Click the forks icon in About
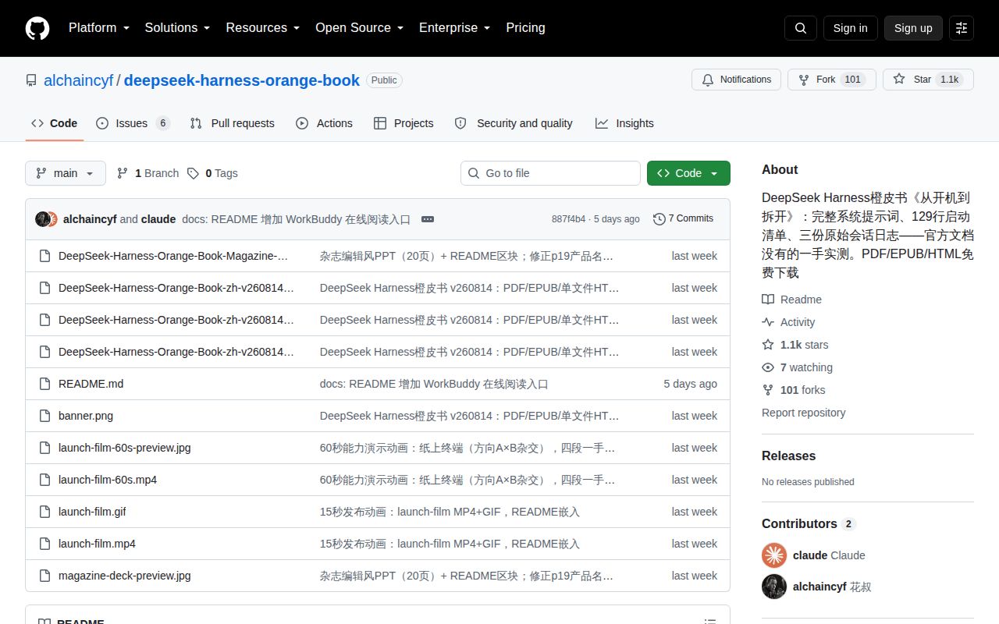999x624 pixels. click(x=768, y=390)
